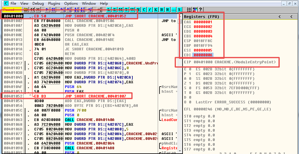Select the A auxiliary flag value
This screenshot has height=154, width=299.
190,78
